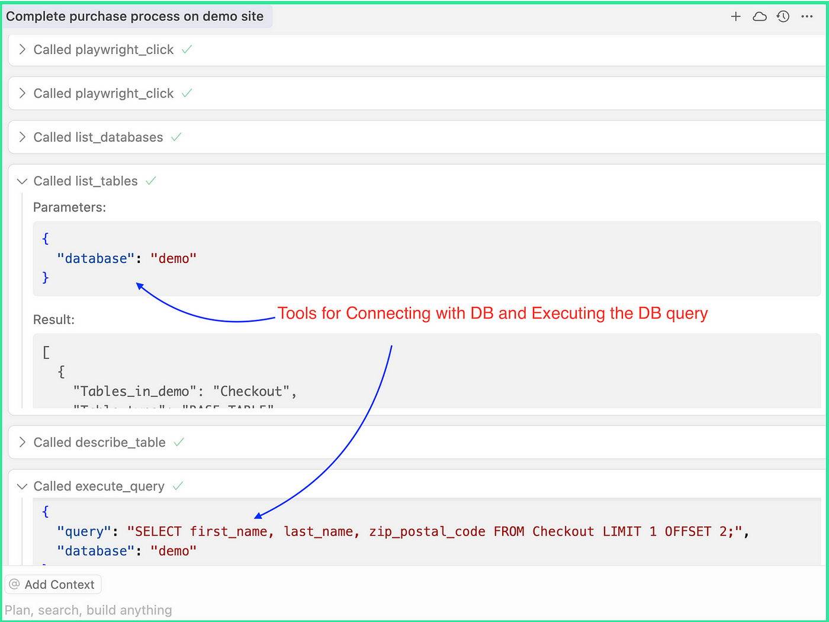The width and height of the screenshot is (829, 622).
Task: Collapse the execute_query call
Action: 22,486
